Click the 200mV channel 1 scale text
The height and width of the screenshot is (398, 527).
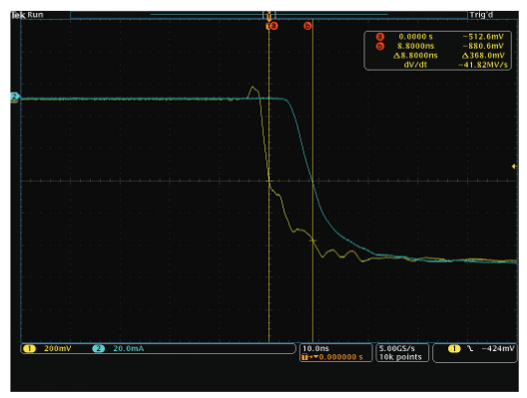pyautogui.click(x=58, y=349)
